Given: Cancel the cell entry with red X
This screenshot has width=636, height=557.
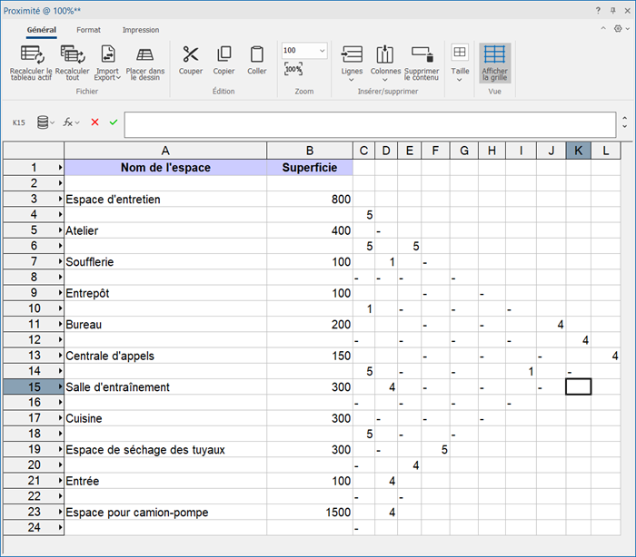Looking at the screenshot, I should pos(94,122).
